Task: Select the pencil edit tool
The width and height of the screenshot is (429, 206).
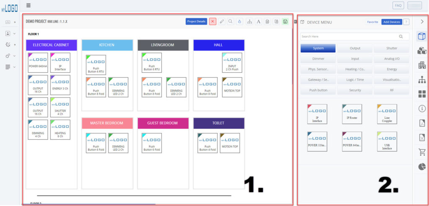Action: tap(222, 22)
